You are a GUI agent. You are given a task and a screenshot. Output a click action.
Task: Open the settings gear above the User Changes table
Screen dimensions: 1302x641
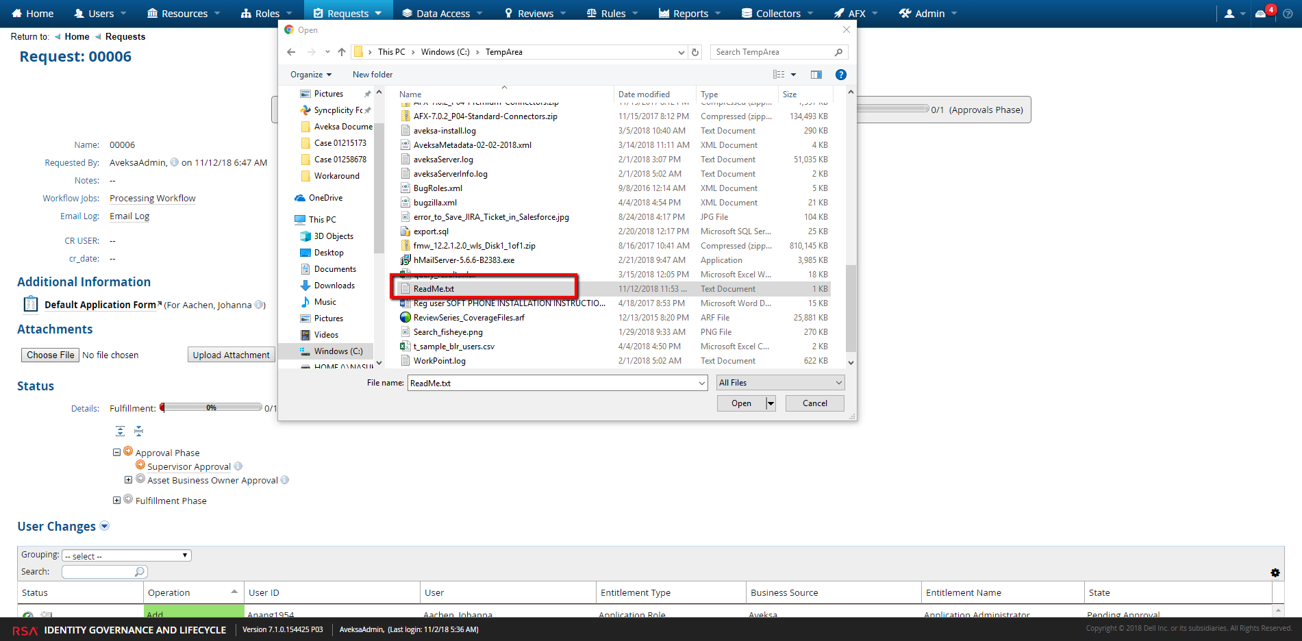tap(1276, 573)
